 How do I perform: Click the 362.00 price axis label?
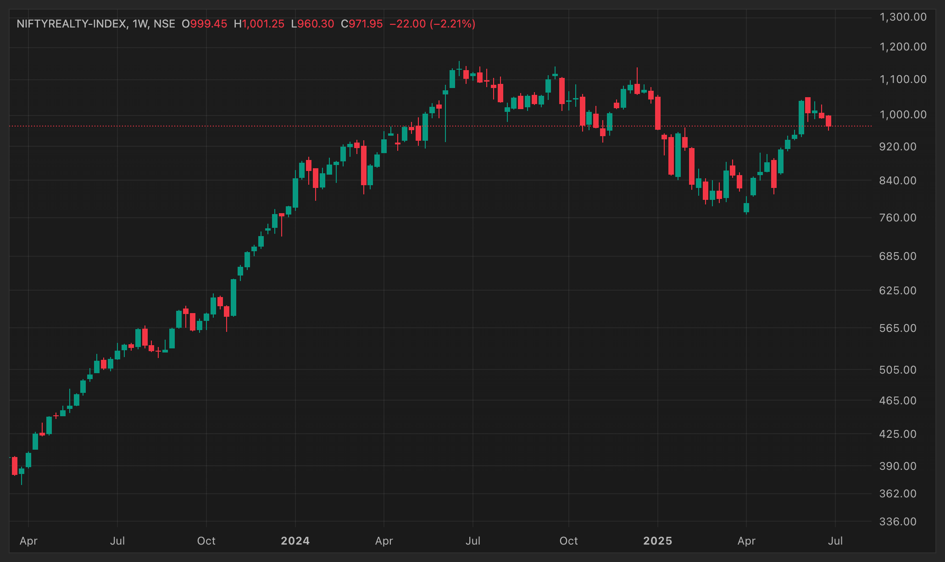[898, 494]
